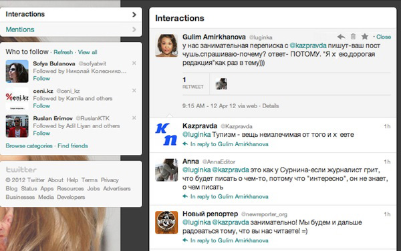The height and width of the screenshot is (251, 401).
Task: Expand Interactions via its chevron arrow
Action: coord(134,15)
